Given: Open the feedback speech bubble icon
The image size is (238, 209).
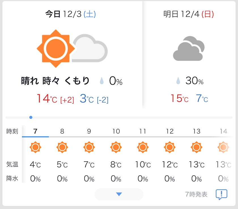Looking at the screenshot, I should [x=221, y=195].
